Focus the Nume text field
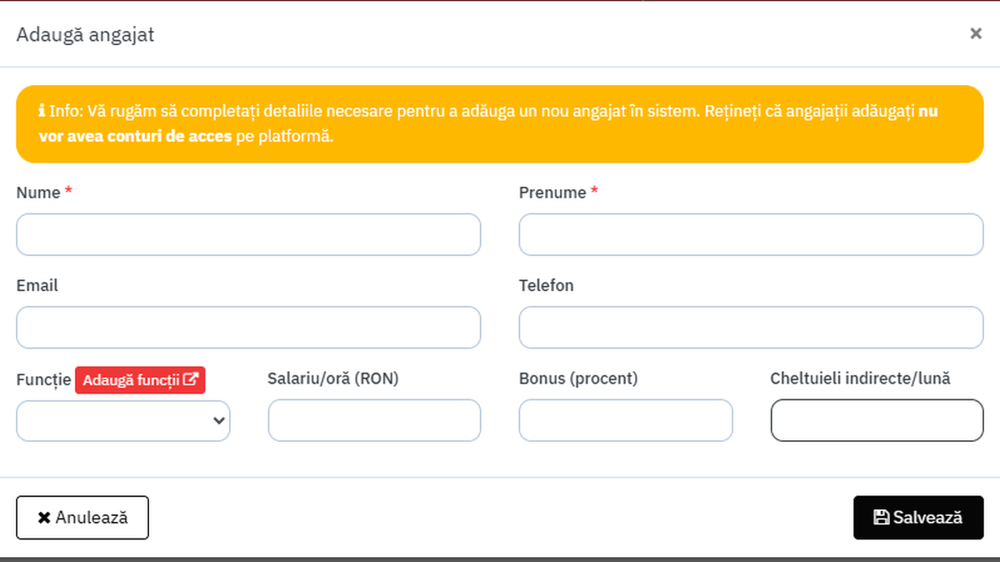This screenshot has width=1000, height=562. [248, 234]
